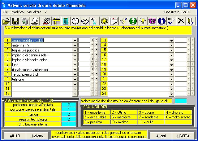Screen dimensions: 198x141
Task: Open the calculator tool icon
Action: coord(66,21)
